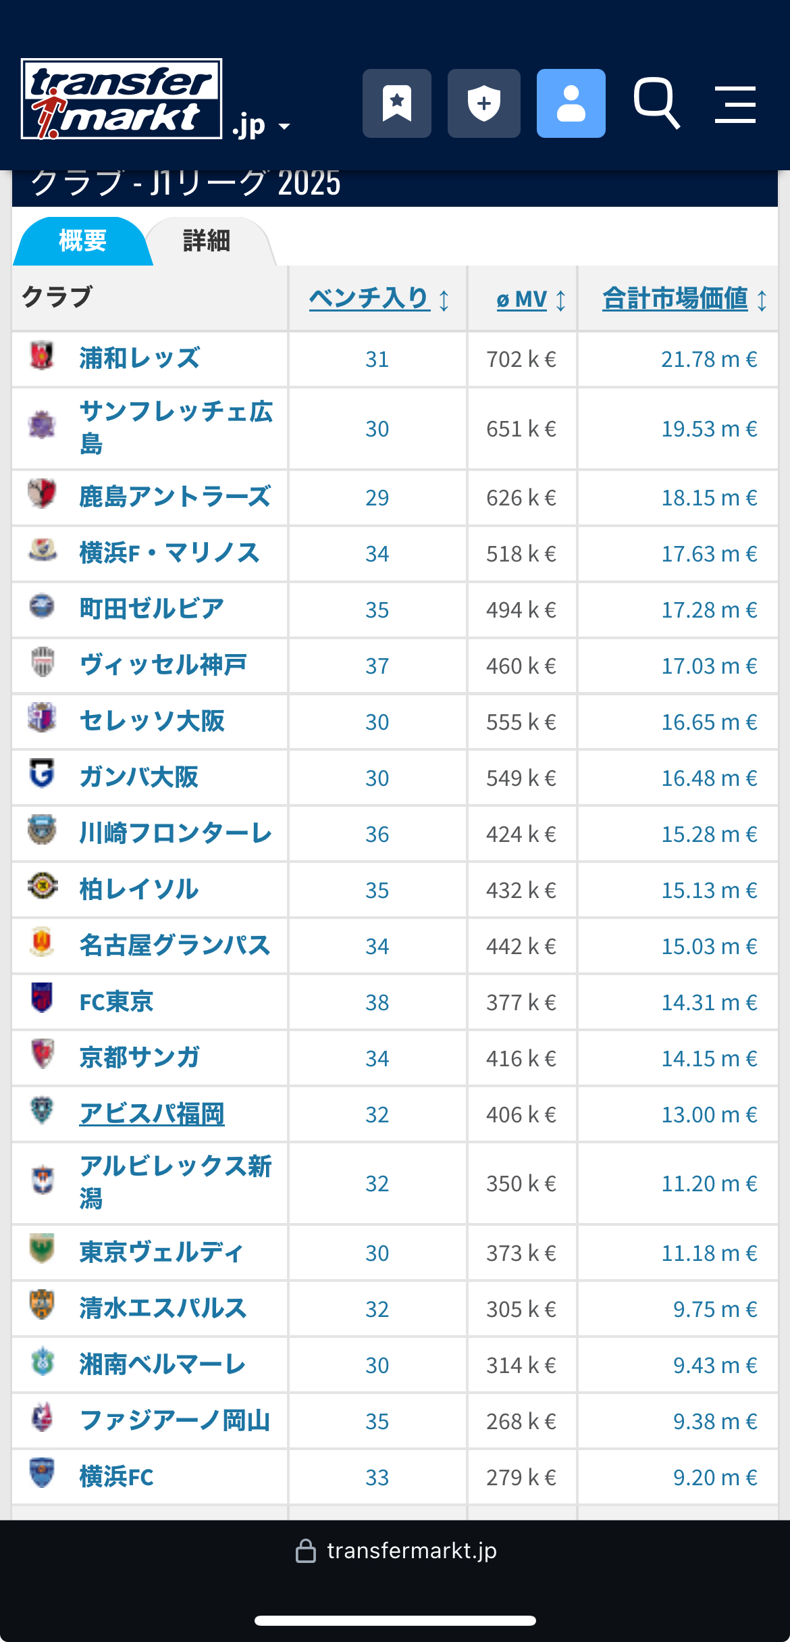Open the bookmark star icon in header
Viewport: 790px width, 1642px height.
click(397, 103)
